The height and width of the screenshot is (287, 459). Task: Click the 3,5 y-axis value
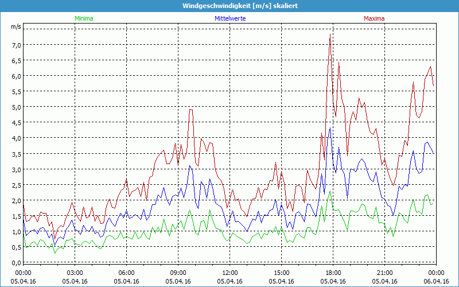(17, 154)
